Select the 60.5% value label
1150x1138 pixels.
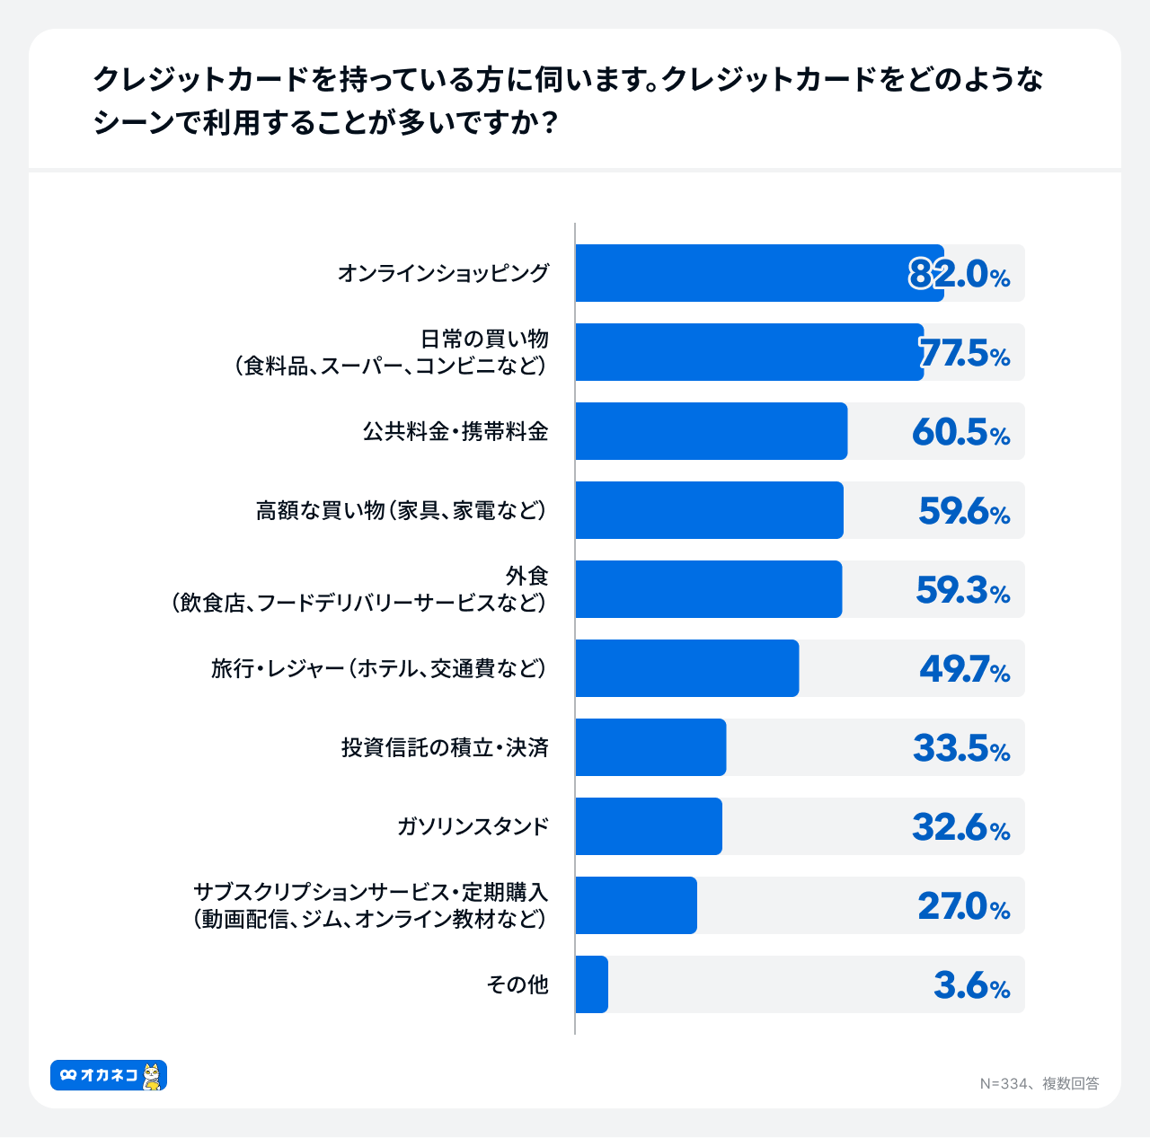[961, 432]
